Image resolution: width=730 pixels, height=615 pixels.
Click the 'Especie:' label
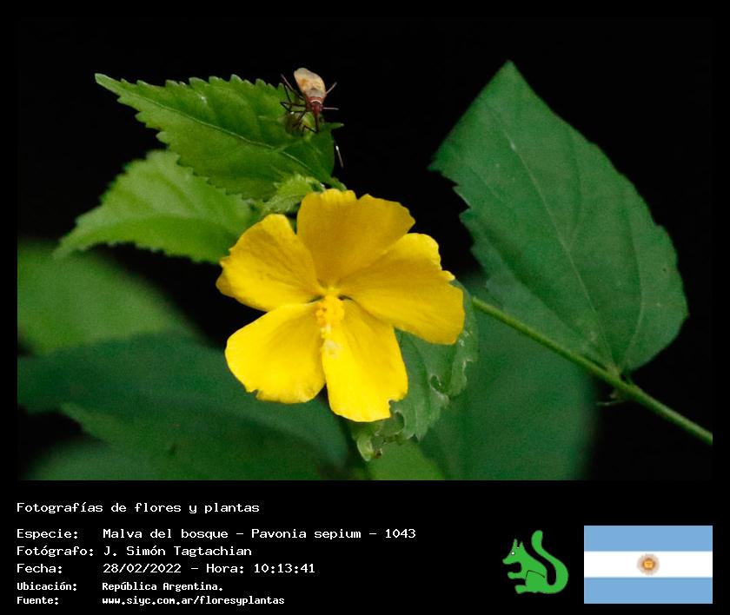(x=47, y=533)
